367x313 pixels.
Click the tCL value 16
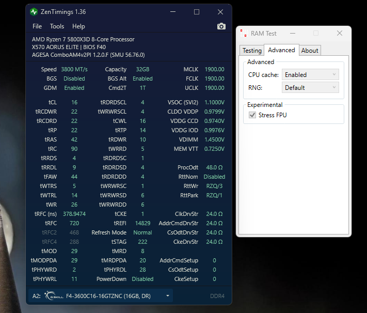click(74, 102)
